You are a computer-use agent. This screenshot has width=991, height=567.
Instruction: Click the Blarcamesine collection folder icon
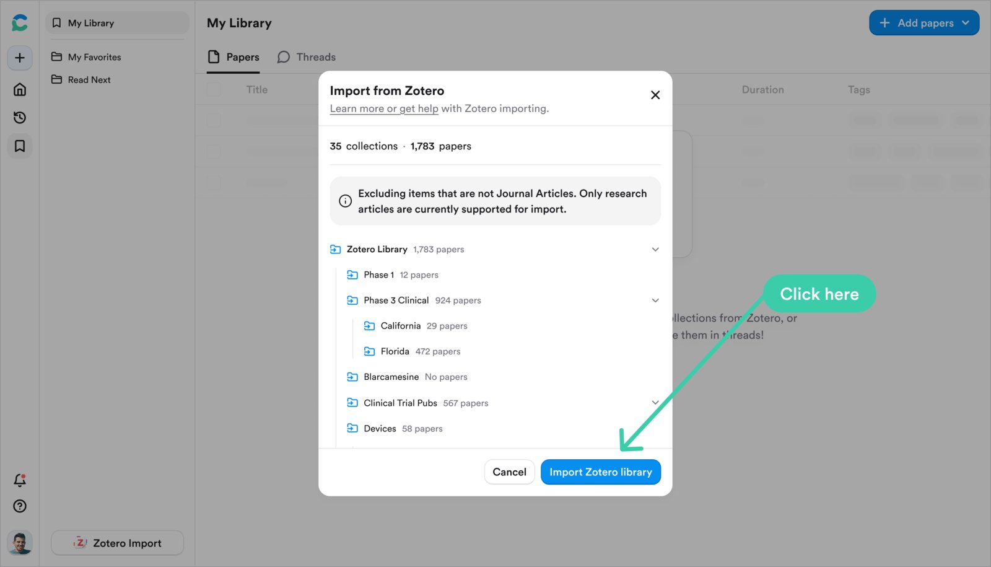[352, 377]
